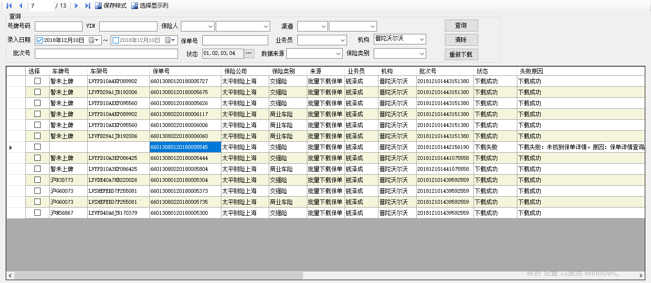Expand the 机构 普陀沃尔沃 dropdown
The height and width of the screenshot is (283, 651).
(421, 39)
